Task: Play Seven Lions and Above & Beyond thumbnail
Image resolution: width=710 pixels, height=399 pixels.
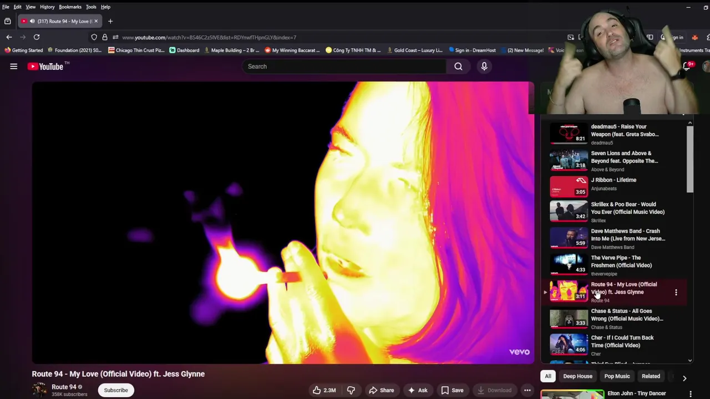Action: [x=569, y=160]
